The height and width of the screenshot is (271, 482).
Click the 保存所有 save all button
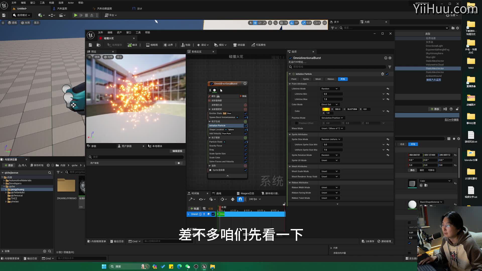coord(37,165)
